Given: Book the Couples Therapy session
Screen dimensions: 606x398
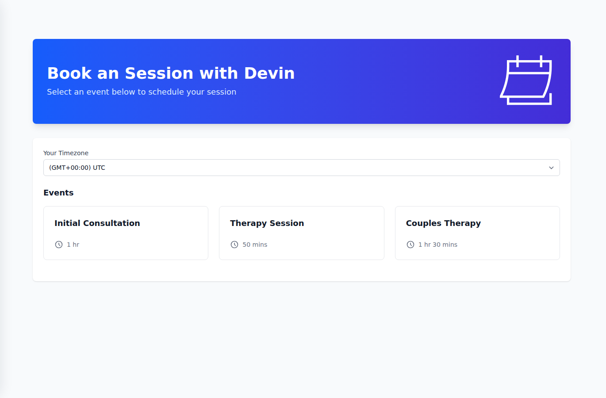Looking at the screenshot, I should point(477,233).
